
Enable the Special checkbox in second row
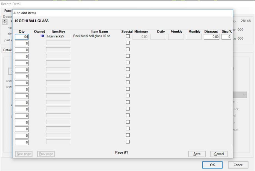coord(128,43)
